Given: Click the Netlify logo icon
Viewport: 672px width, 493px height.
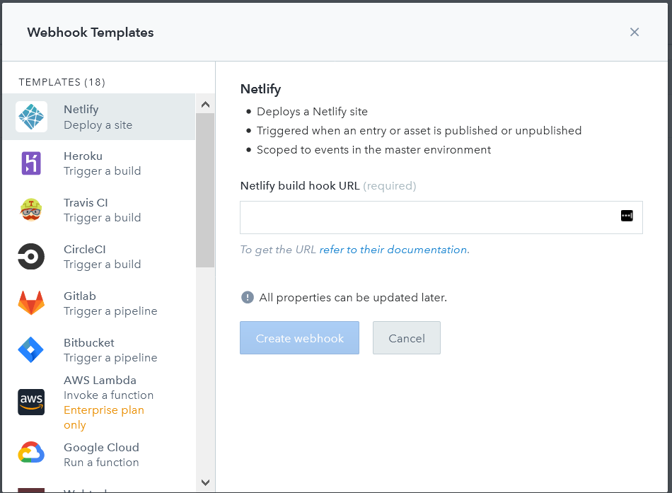Looking at the screenshot, I should 31,117.
